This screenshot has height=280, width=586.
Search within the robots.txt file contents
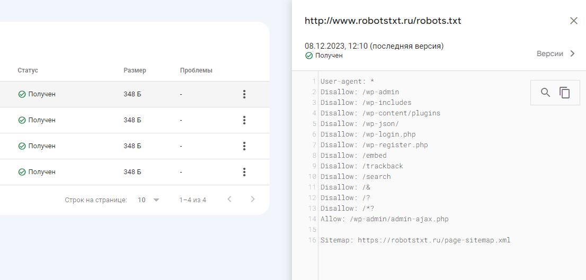[545, 93]
